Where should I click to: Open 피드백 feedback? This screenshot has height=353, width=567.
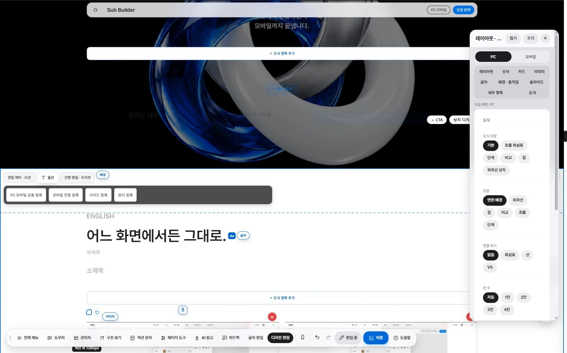(x=231, y=338)
